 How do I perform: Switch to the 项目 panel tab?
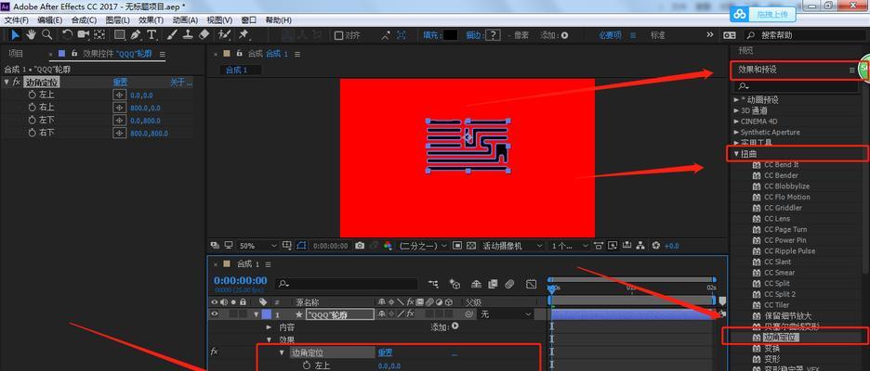click(16, 54)
